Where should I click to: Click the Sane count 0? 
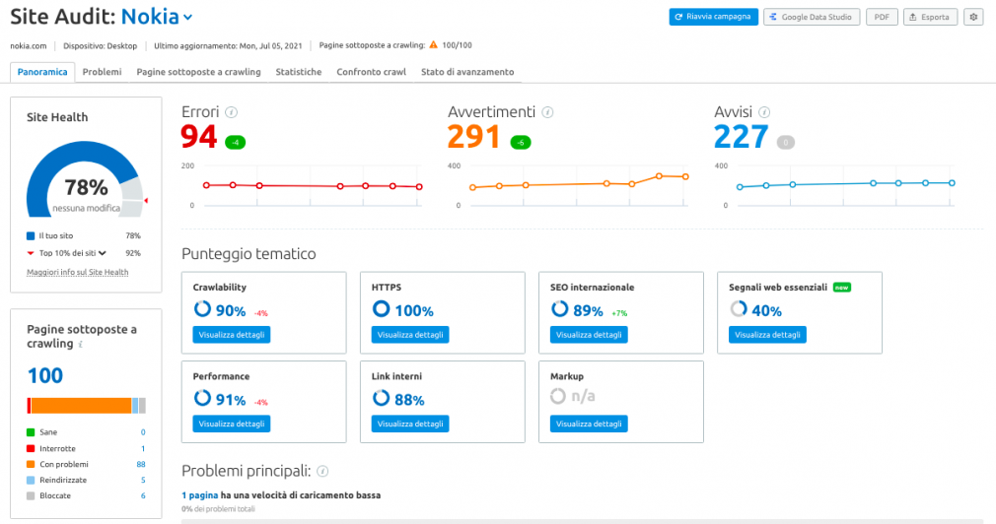pos(143,432)
